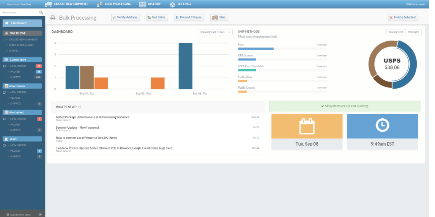Open eBay Custom Shipped orders
Image resolution: width=435 pixels, height=217 pixels.
tap(15, 104)
